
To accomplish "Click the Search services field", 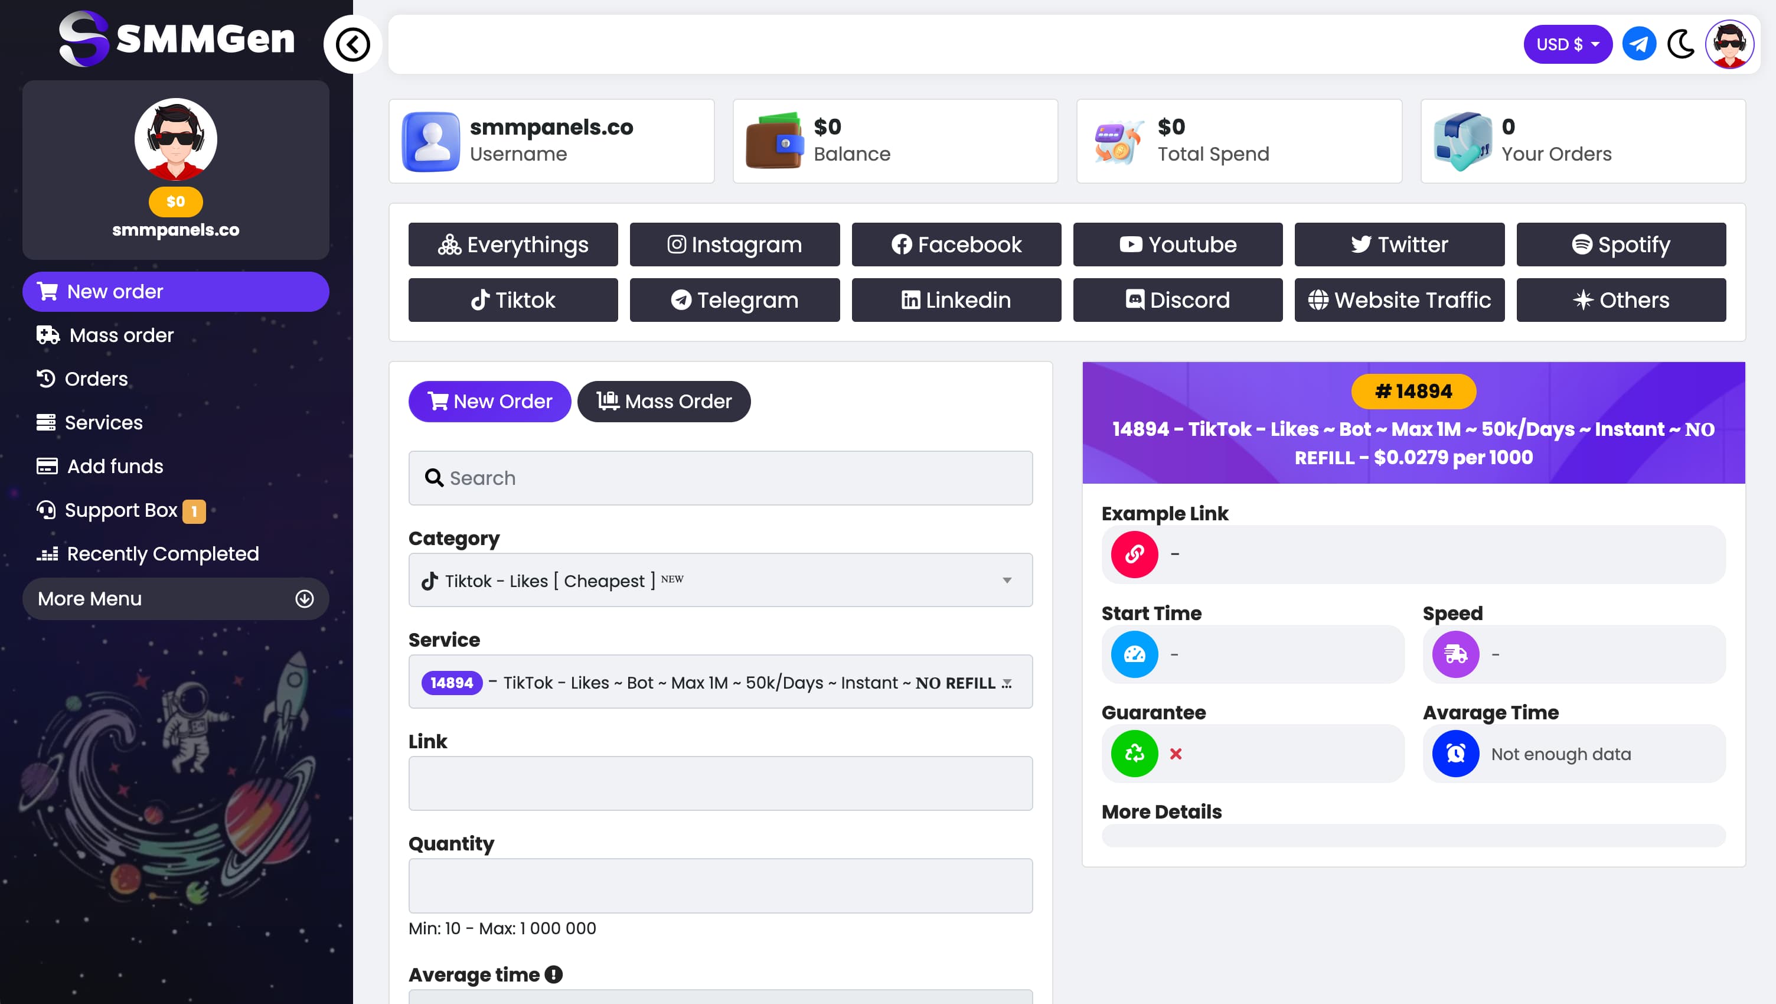I will coord(720,478).
